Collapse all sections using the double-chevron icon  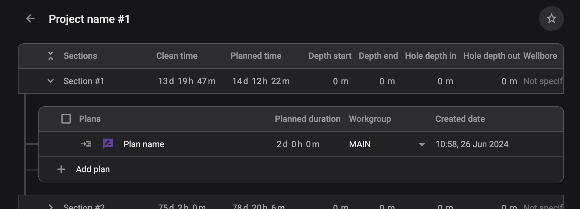pos(50,56)
